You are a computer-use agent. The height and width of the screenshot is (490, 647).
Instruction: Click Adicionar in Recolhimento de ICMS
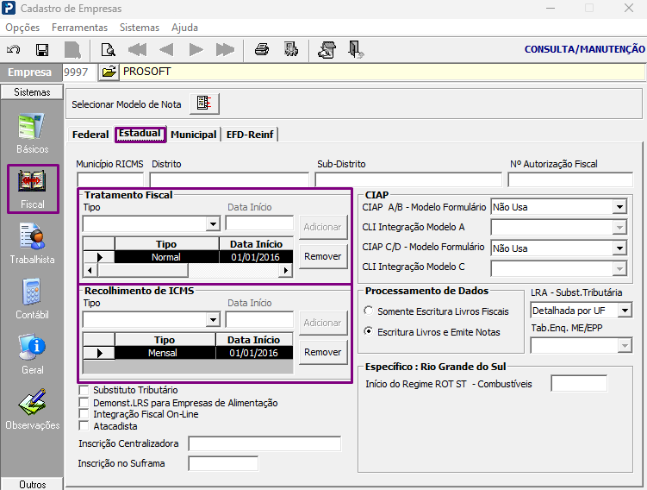click(323, 324)
